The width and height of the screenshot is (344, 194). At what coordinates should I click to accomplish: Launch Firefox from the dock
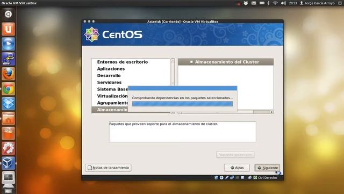[9, 74]
